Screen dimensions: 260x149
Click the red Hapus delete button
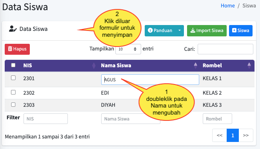(x=17, y=49)
